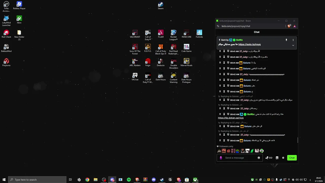
Task: Select the Marvel Rivals desktop icon
Action: pos(186,63)
